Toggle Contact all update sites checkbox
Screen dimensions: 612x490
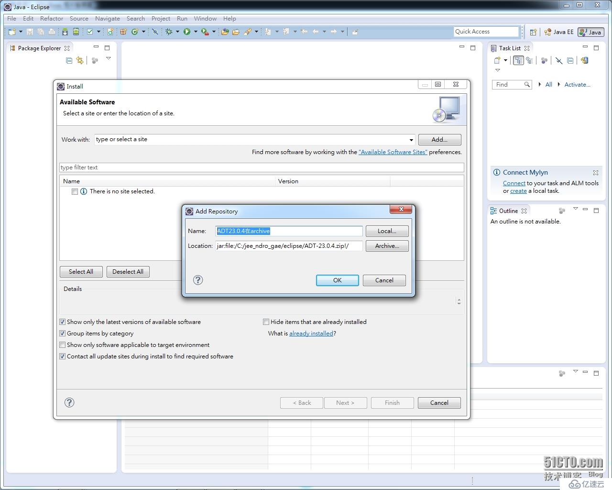point(62,356)
